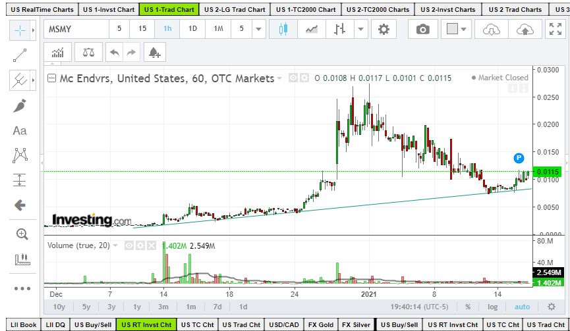The image size is (570, 331).
Task: Select the area chart style
Action: coord(312,29)
